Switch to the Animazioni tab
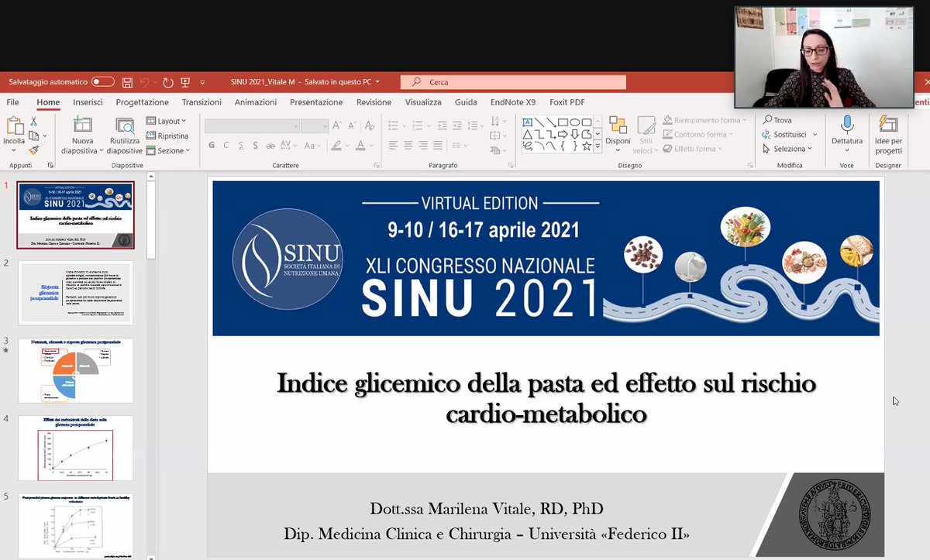The image size is (930, 560). (x=256, y=102)
